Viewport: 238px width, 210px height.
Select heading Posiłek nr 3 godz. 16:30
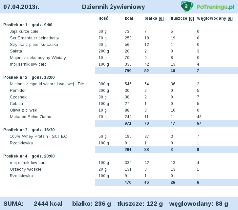[29, 130]
